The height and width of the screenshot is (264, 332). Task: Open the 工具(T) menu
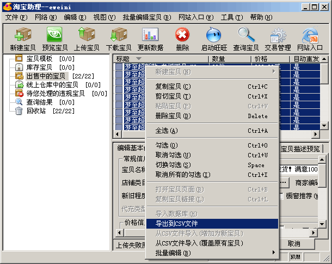point(232,17)
